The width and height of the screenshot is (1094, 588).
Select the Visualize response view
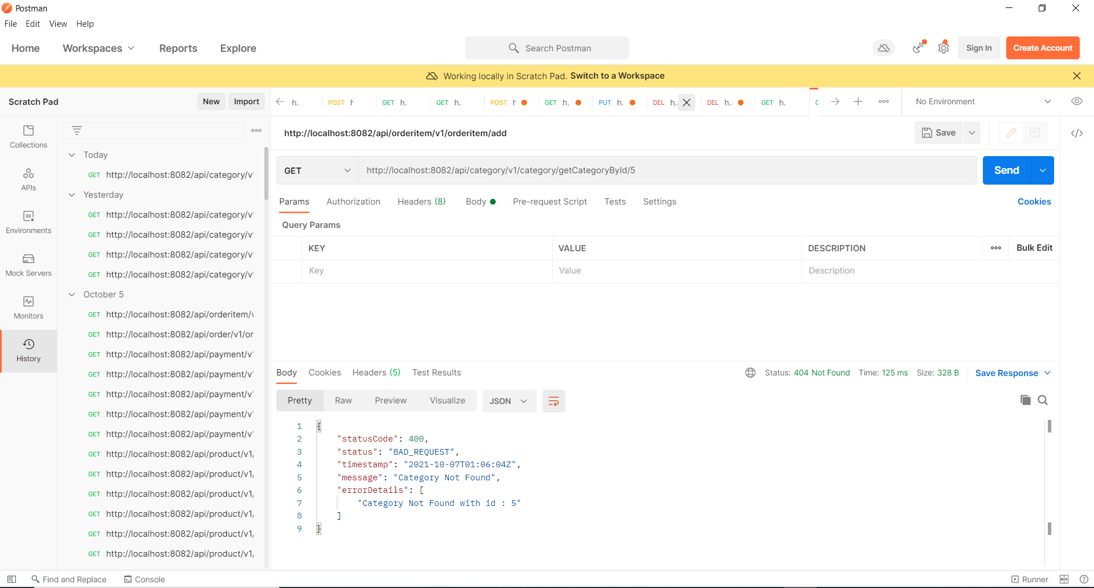click(x=447, y=401)
